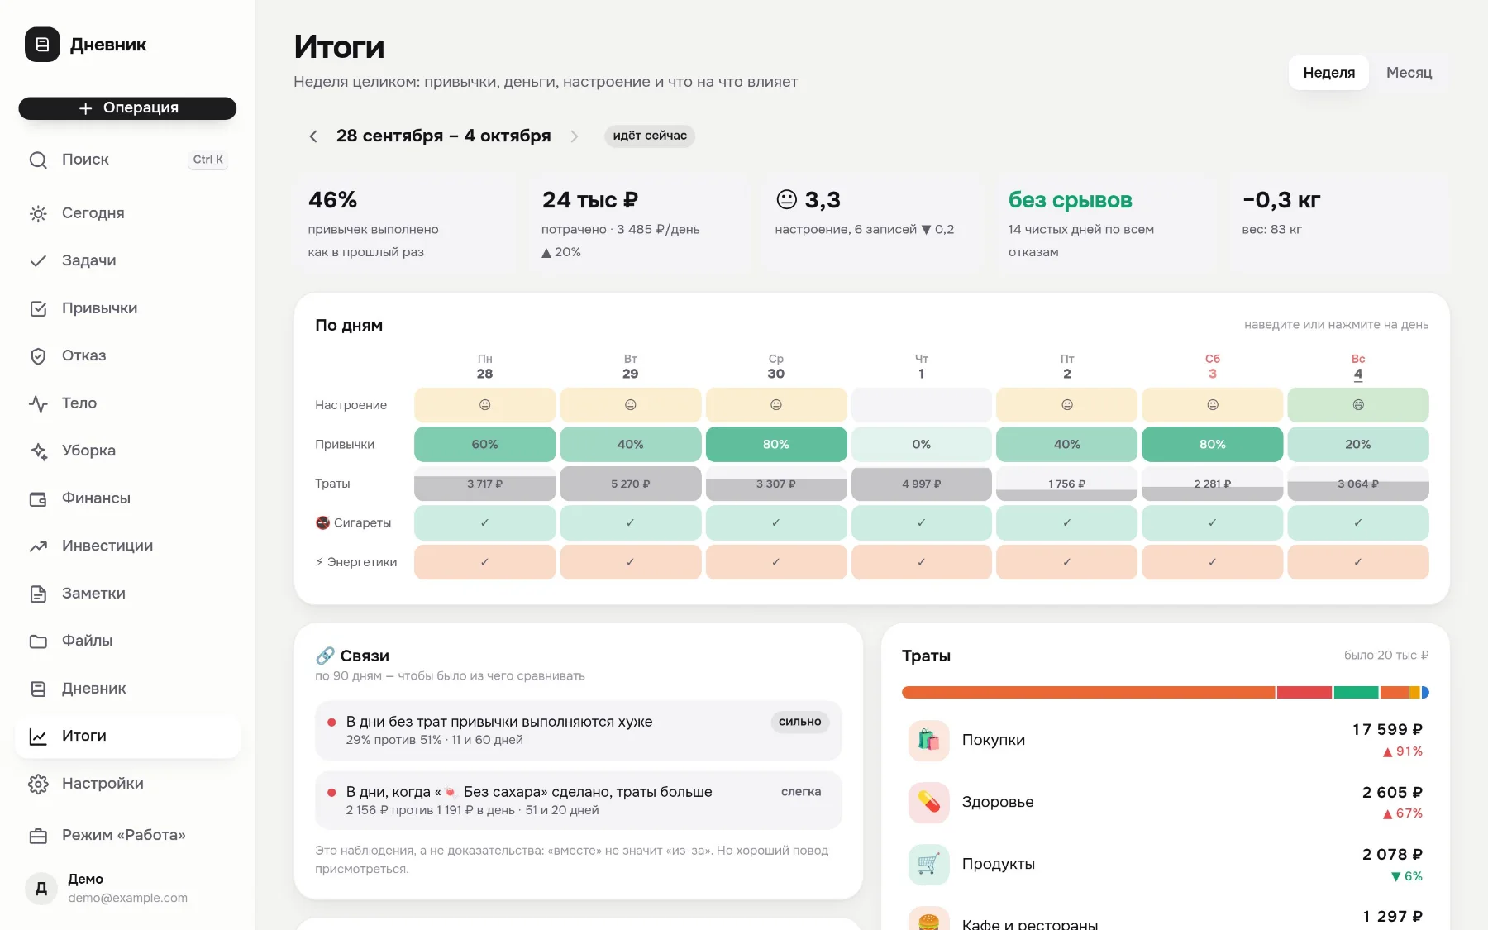Click the green mood cell on Sunday

[1357, 405]
